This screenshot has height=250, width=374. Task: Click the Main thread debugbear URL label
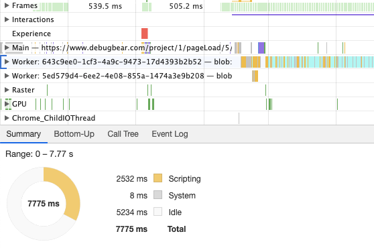click(x=137, y=48)
